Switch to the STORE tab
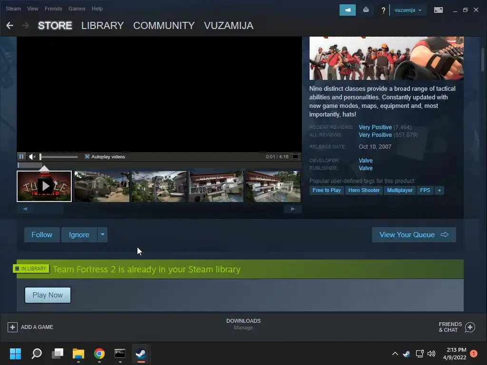The height and width of the screenshot is (365, 487). pos(55,26)
